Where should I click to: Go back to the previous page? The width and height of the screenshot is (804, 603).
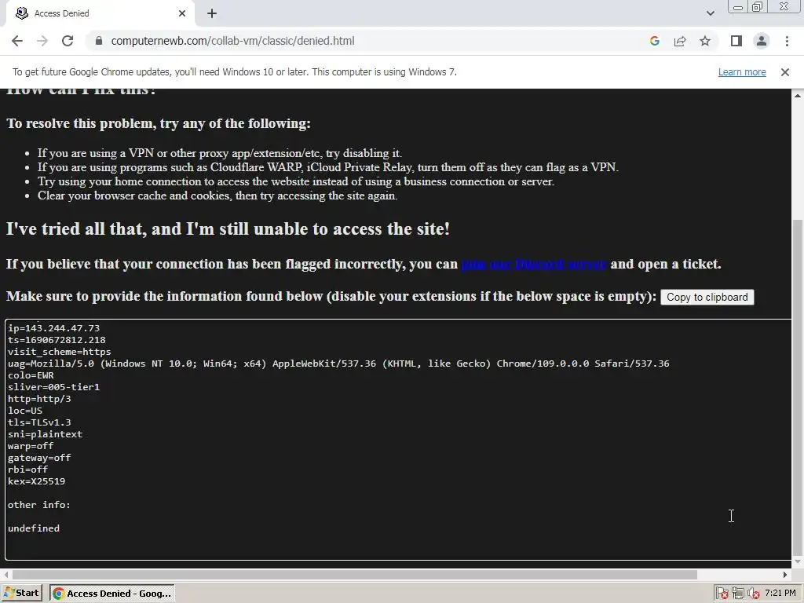pos(17,41)
